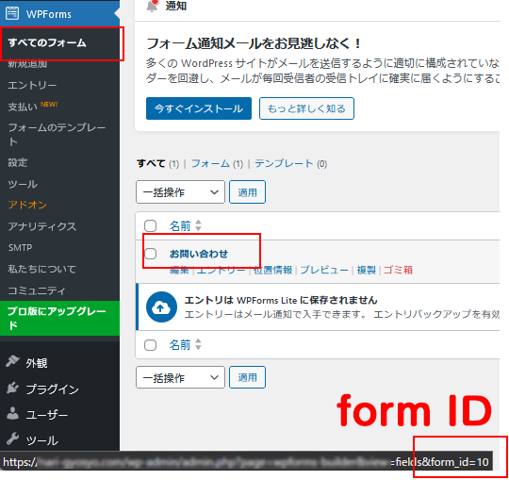Filter list by フォーム link

[210, 163]
